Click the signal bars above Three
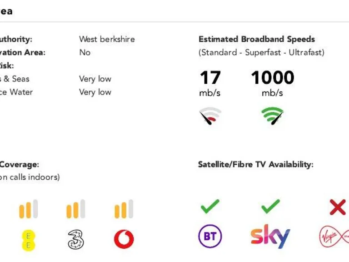Image resolution: width=349 pixels, height=262 pixels. coord(76,209)
